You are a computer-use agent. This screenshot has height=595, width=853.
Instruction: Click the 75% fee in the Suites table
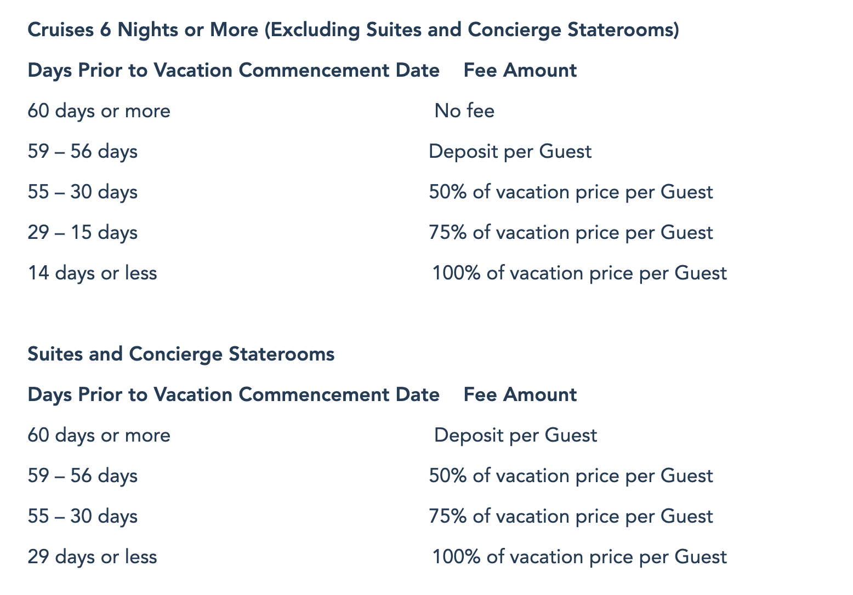point(571,517)
